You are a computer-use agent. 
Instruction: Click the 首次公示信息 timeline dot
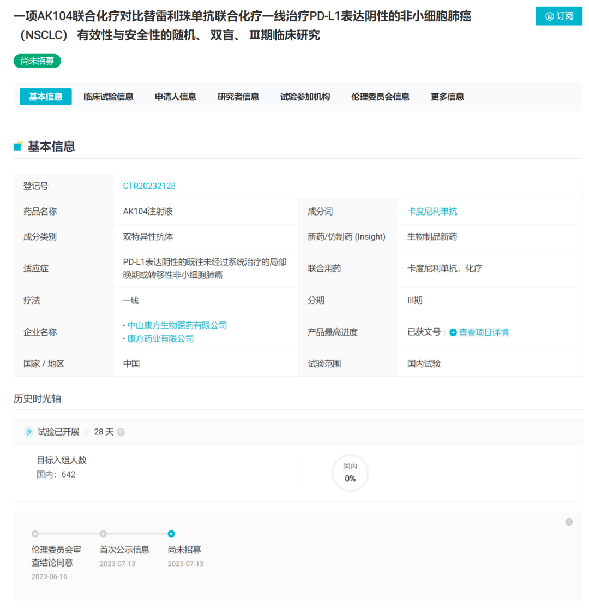[103, 534]
